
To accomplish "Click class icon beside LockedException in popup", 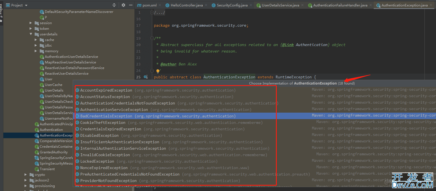I will pos(77,162).
